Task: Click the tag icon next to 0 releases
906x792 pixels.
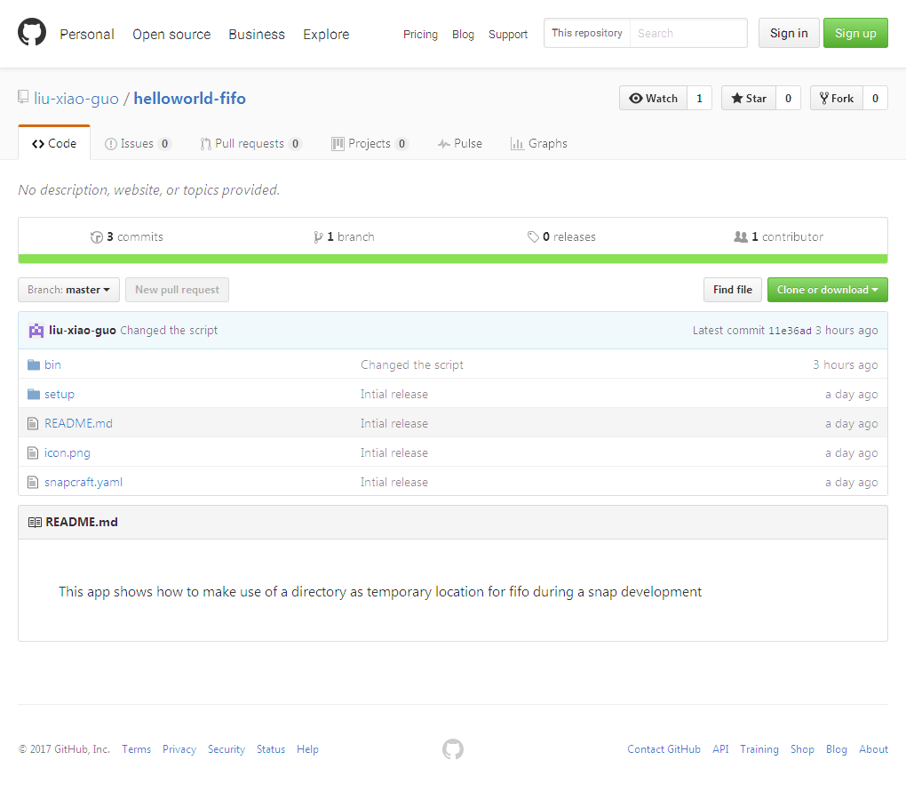Action: (x=533, y=237)
